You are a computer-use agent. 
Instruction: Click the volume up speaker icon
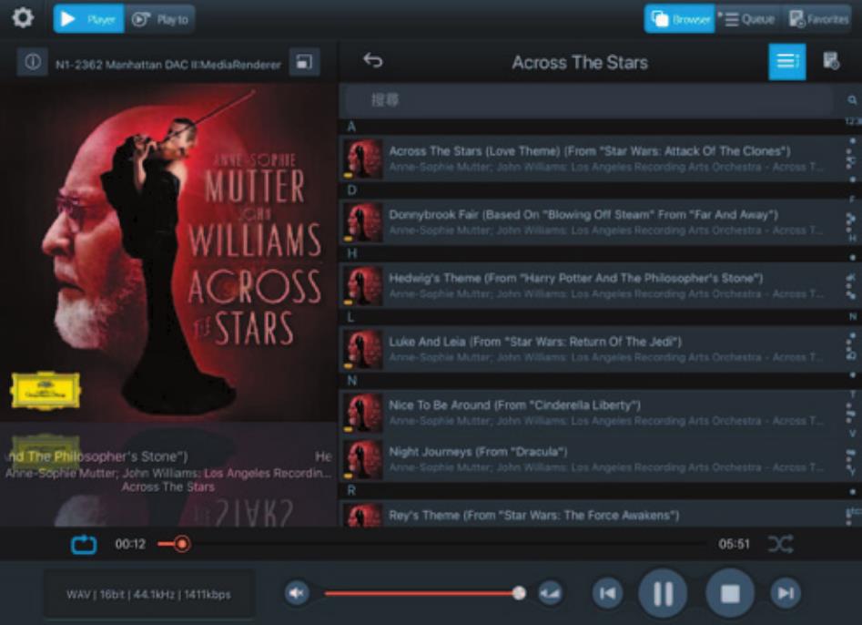click(x=550, y=593)
